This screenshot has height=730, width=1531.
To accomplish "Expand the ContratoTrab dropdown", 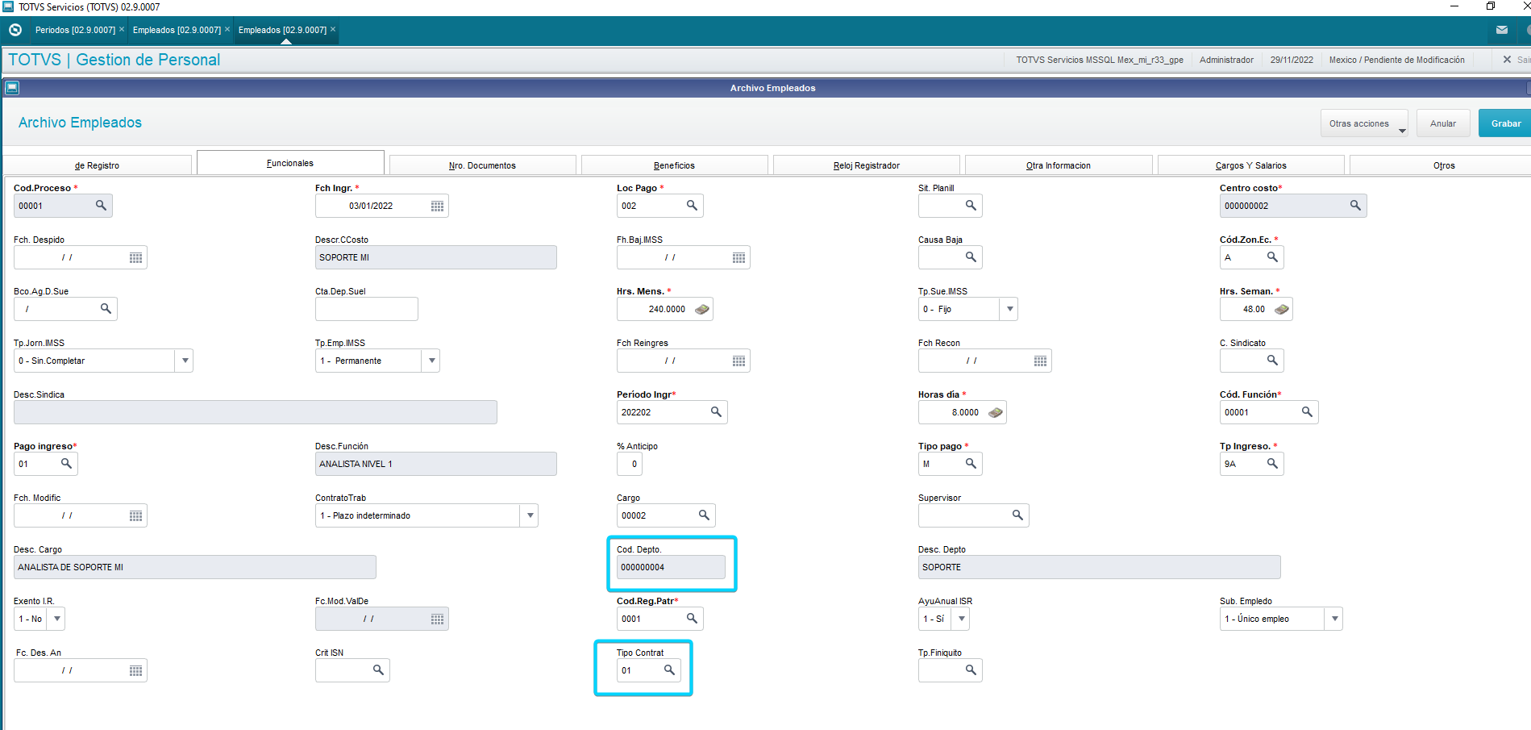I will (530, 515).
